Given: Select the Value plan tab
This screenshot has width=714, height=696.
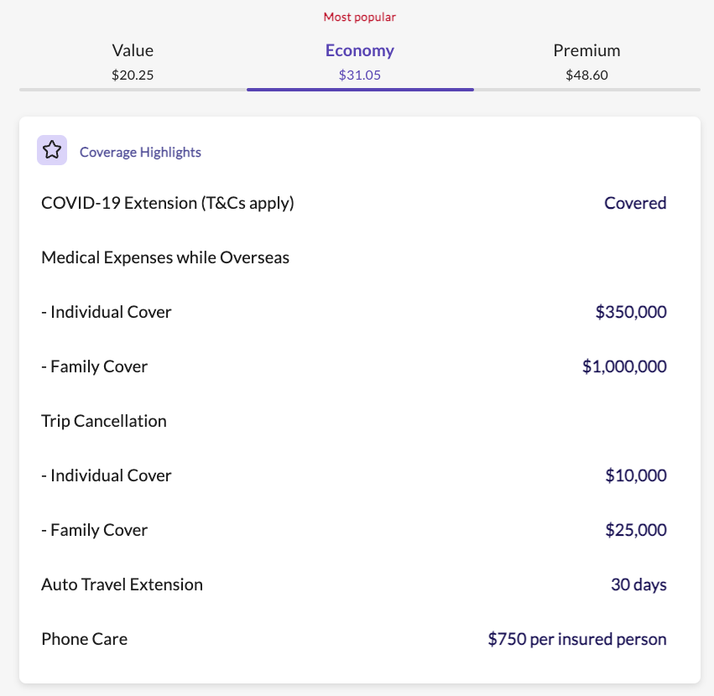Looking at the screenshot, I should [x=133, y=62].
